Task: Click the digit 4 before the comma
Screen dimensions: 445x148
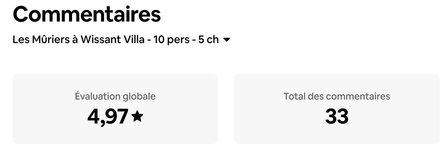Action: [x=93, y=117]
